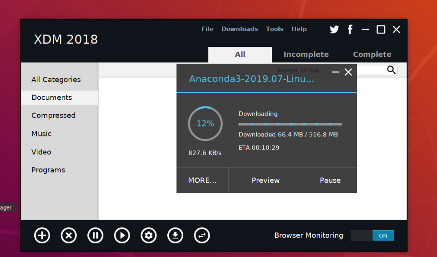This screenshot has height=257, width=437.
Task: Click the Pause button in download dialog
Action: (330, 180)
